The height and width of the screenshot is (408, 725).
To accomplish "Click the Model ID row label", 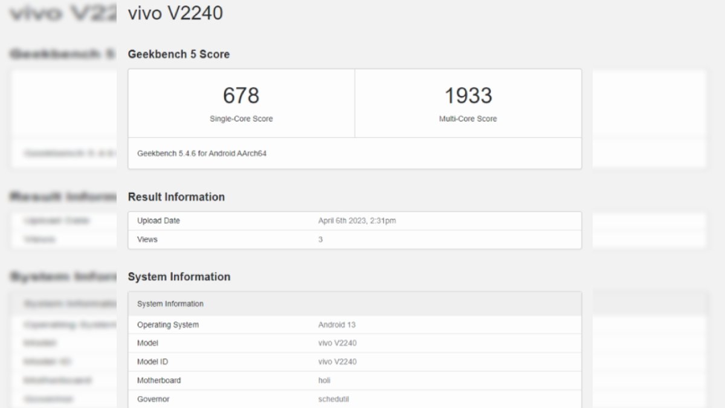I will pyautogui.click(x=153, y=361).
